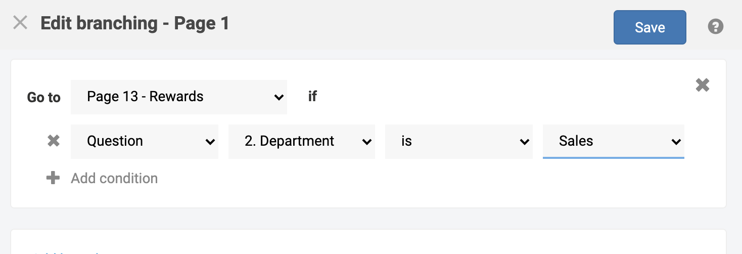Click the Add condition link
742x254 pixels.
click(114, 178)
